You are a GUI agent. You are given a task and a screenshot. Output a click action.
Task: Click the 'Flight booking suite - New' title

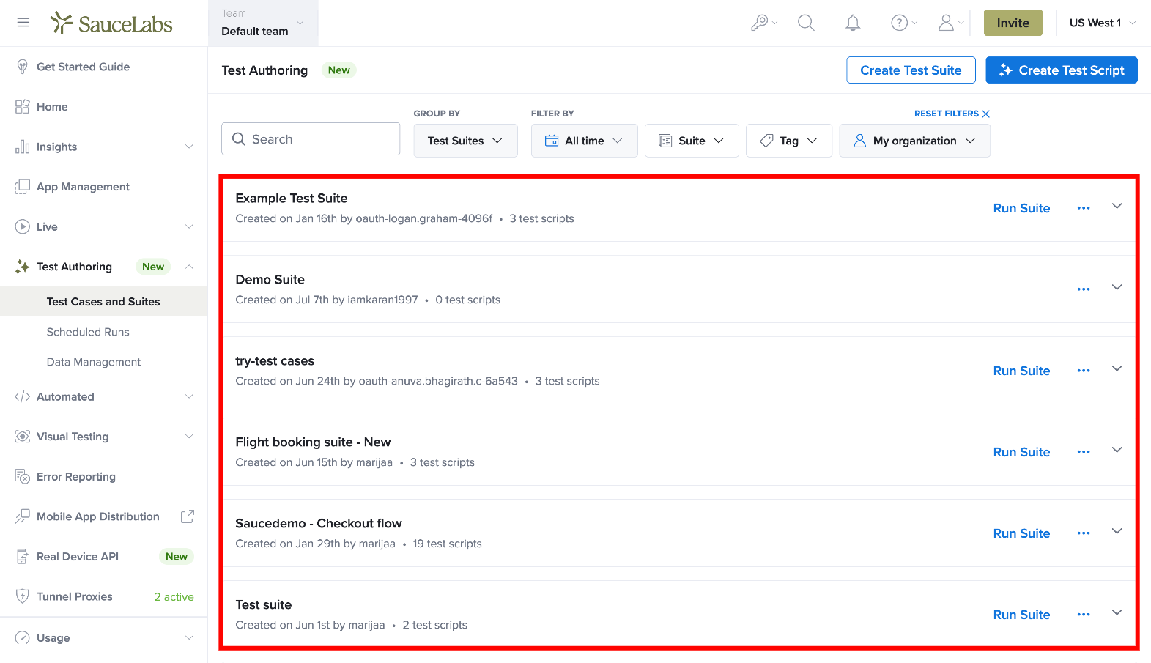313,442
